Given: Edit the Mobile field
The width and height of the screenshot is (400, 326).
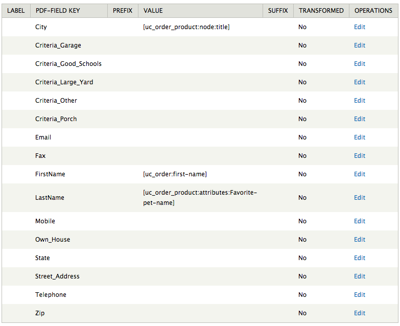Looking at the screenshot, I should [360, 221].
